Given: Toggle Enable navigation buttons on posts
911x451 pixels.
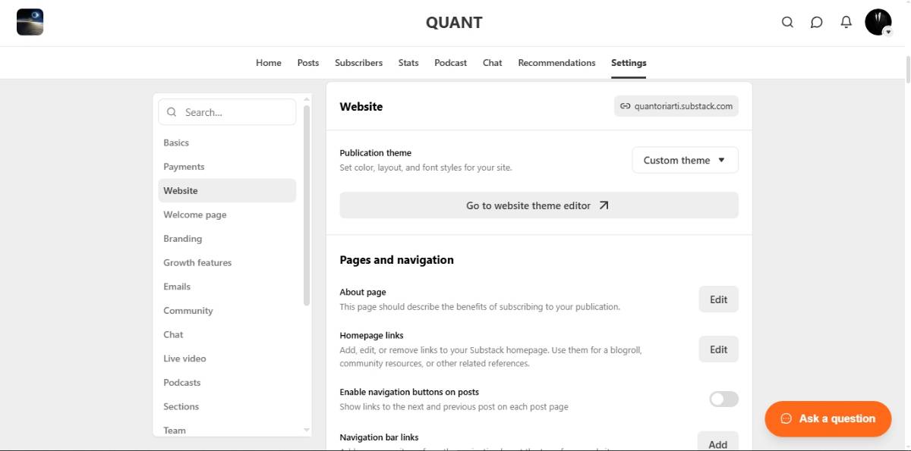Looking at the screenshot, I should pos(723,399).
